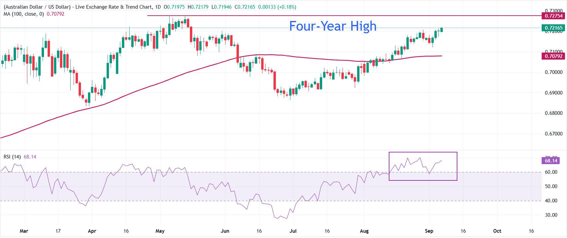Click the green 0.72165 current price label
567x238 pixels.
(x=553, y=28)
